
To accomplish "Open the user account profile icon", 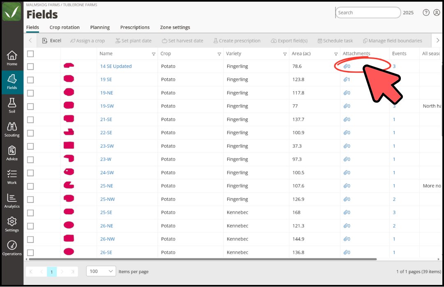I will click(437, 12).
